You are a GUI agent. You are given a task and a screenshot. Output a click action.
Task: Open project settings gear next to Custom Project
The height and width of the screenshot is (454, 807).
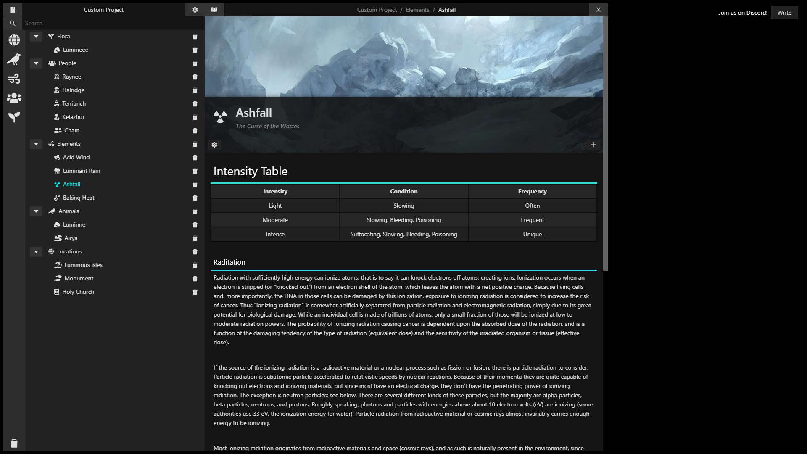194,9
